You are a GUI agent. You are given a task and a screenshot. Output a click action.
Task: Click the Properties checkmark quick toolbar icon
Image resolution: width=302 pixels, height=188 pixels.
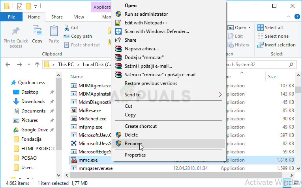point(20,6)
